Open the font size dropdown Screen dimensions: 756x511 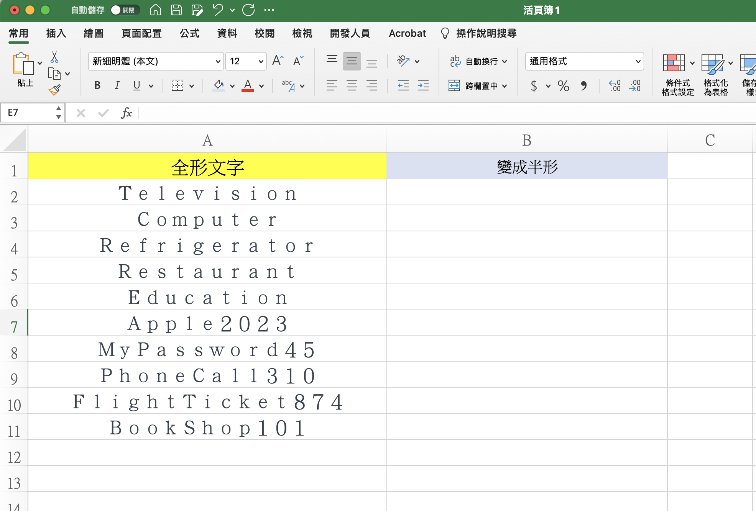(261, 61)
